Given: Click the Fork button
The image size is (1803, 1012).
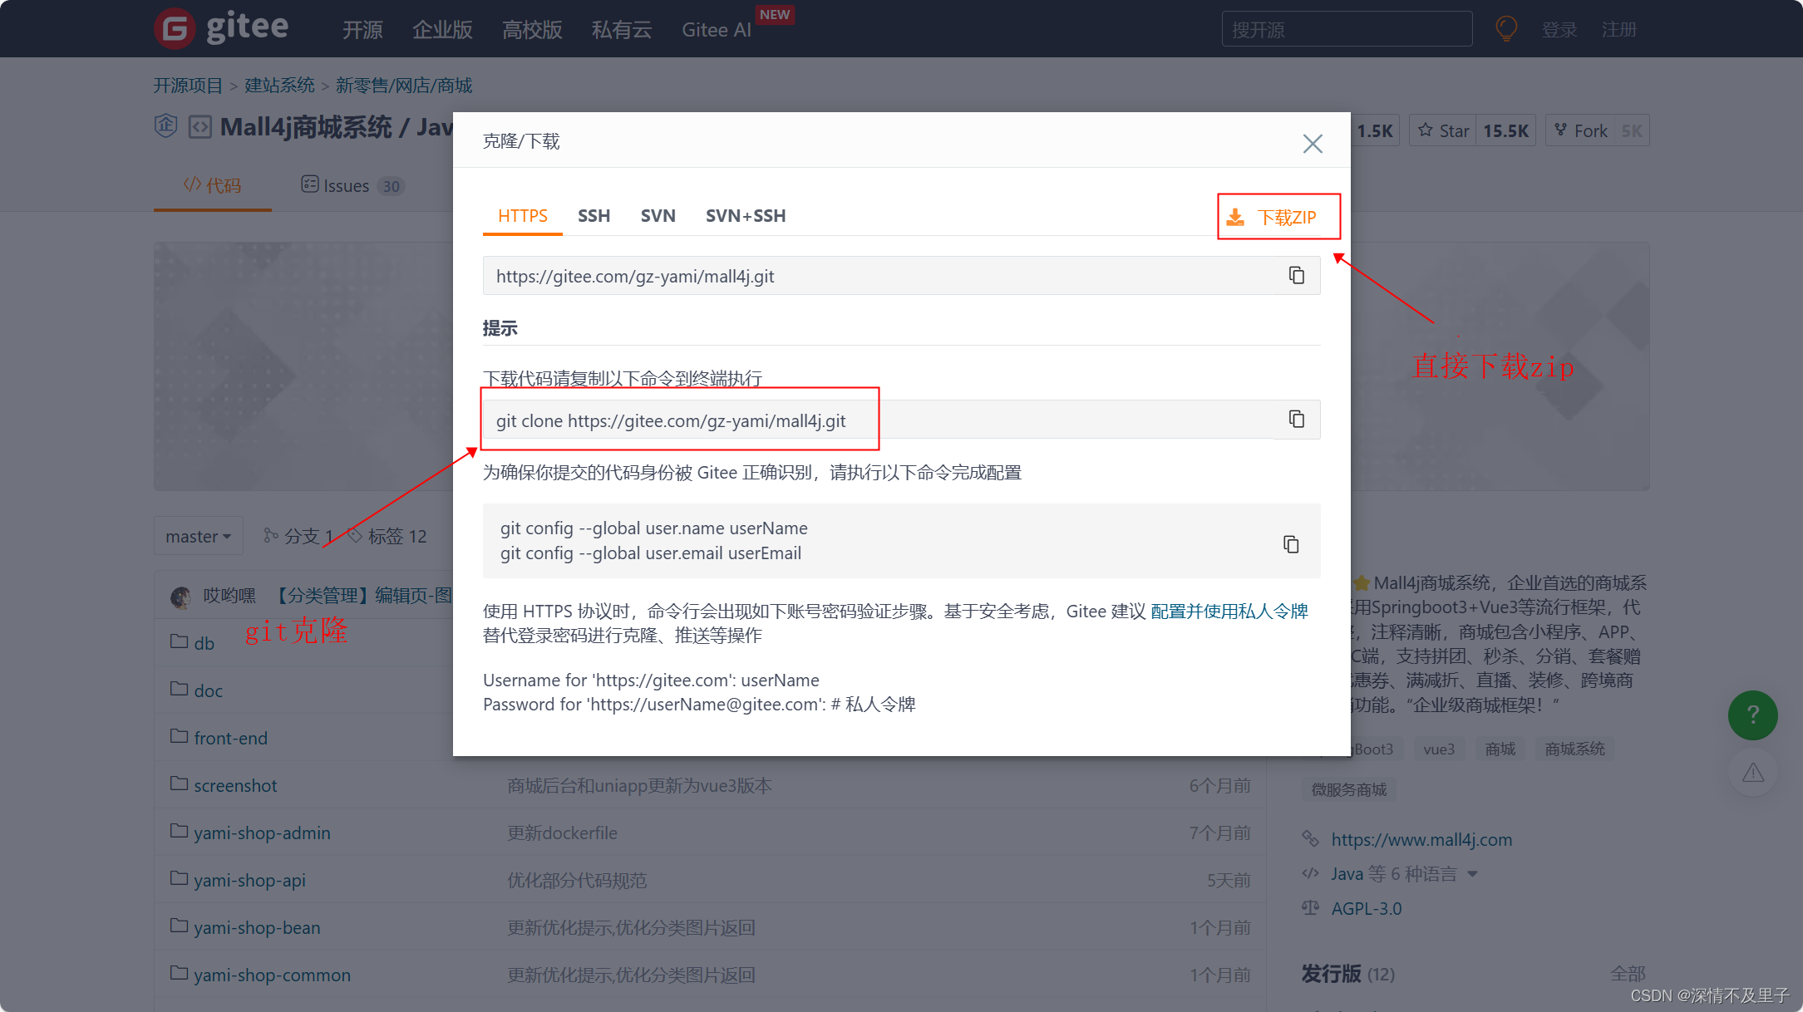Looking at the screenshot, I should (1579, 130).
